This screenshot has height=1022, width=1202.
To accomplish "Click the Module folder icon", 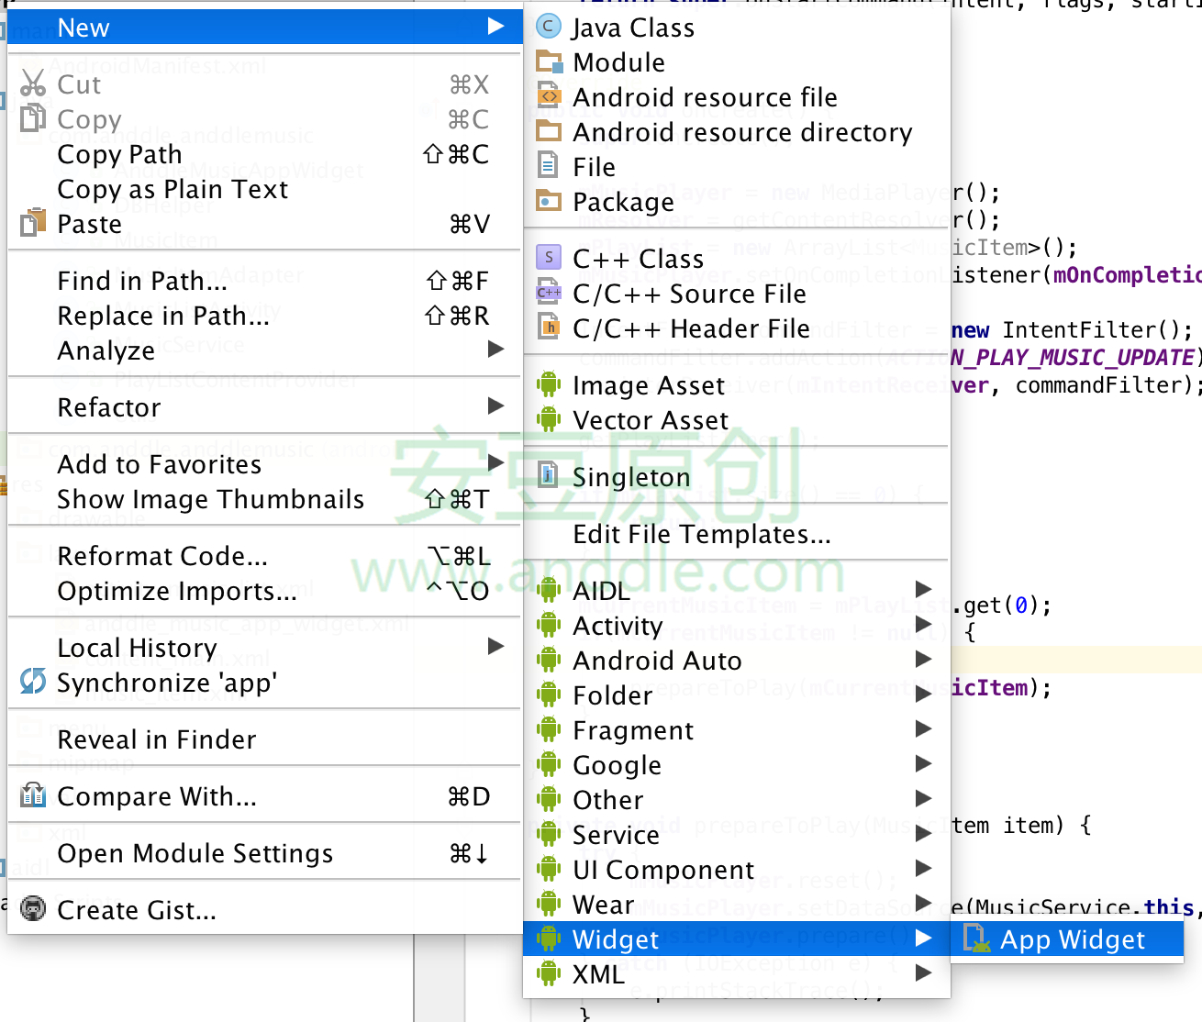I will click(x=549, y=61).
